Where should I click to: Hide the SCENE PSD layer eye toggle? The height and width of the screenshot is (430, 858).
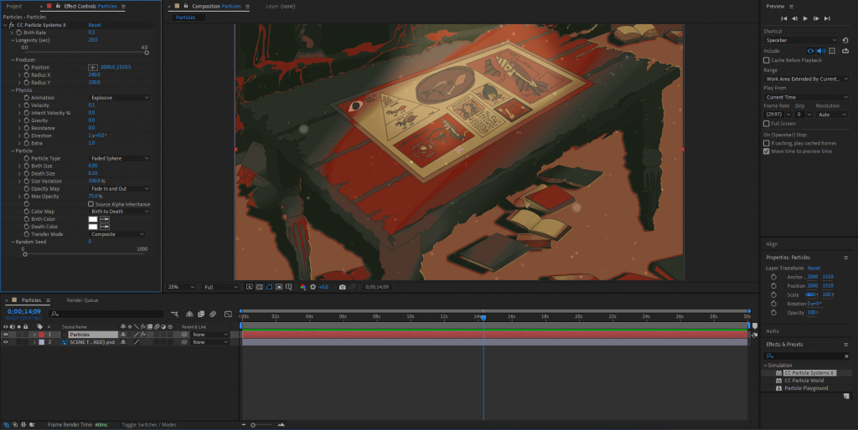point(6,342)
